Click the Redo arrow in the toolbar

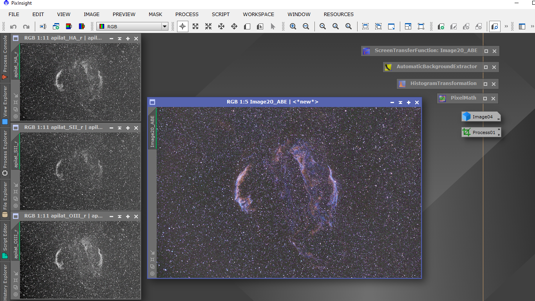tap(26, 27)
